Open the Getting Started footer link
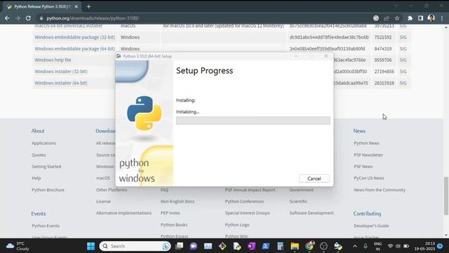Screen dimensions: 449x253 coord(46,167)
